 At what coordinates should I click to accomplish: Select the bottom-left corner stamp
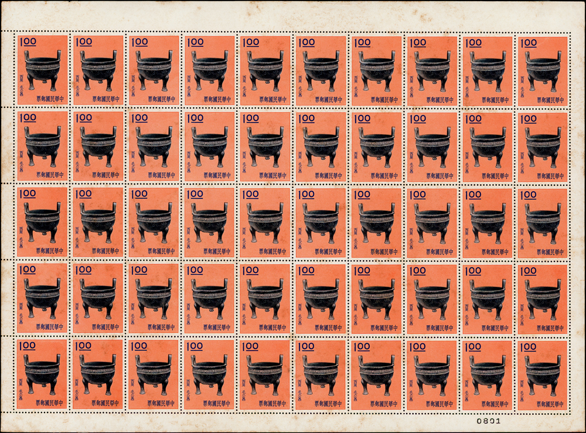42,374
